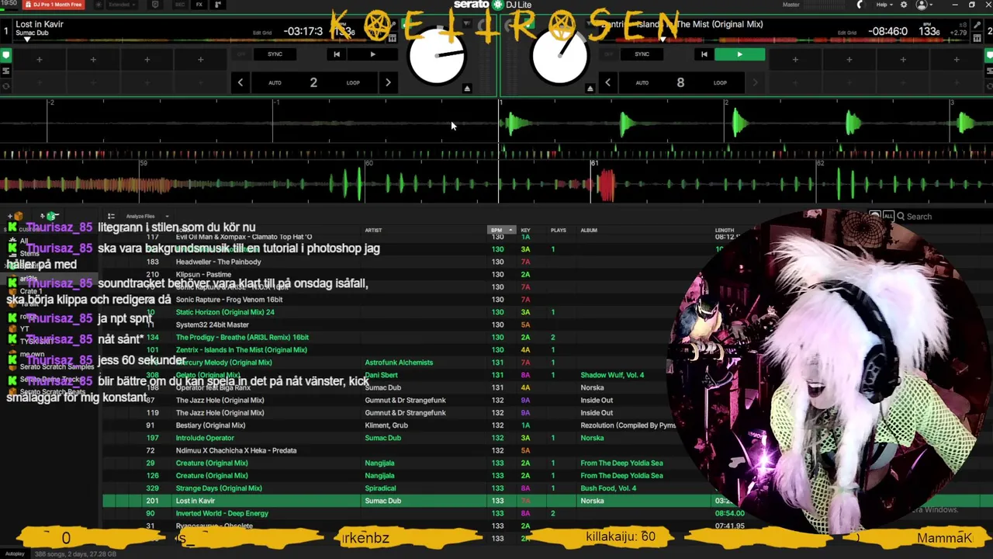
Task: Open beatgrid icon on left deck
Action: (393, 36)
